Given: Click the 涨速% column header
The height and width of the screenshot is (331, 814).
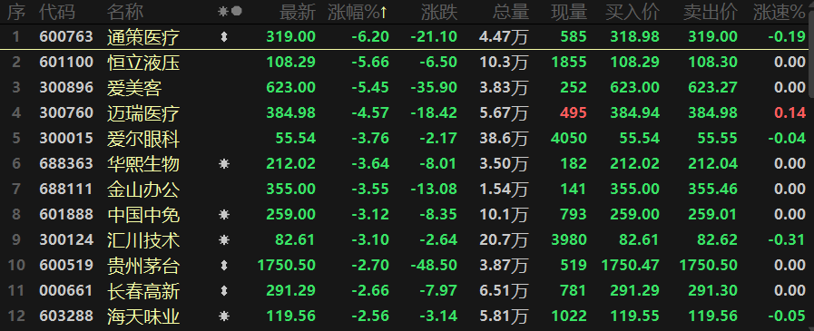Looking at the screenshot, I should (780, 12).
